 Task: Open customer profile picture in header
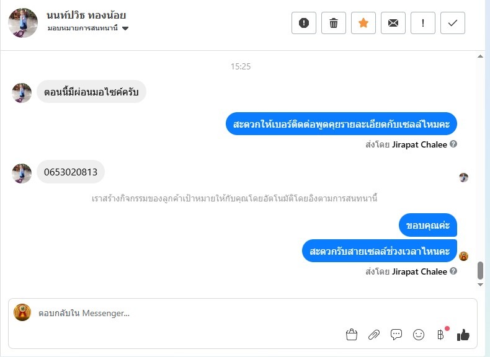(23, 23)
